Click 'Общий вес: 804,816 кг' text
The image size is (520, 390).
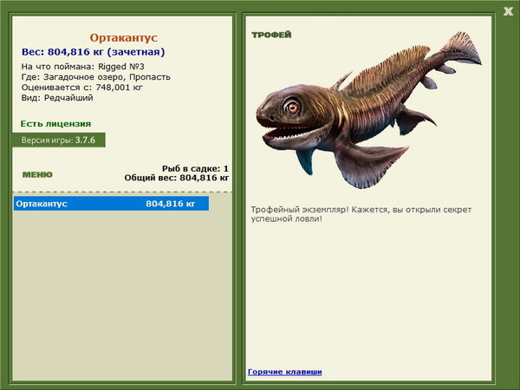177,178
